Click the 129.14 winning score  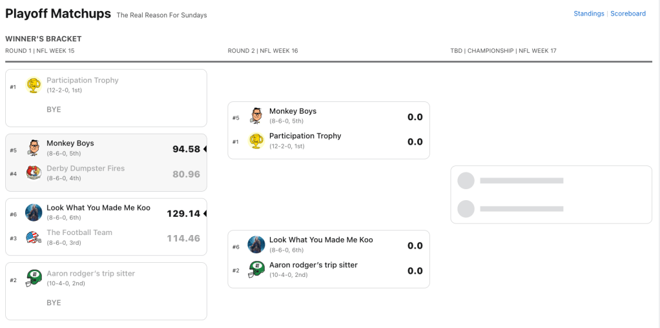coord(183,214)
